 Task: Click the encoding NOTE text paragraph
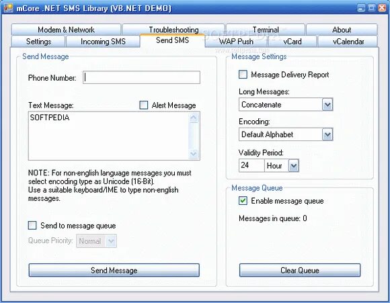[x=110, y=185]
